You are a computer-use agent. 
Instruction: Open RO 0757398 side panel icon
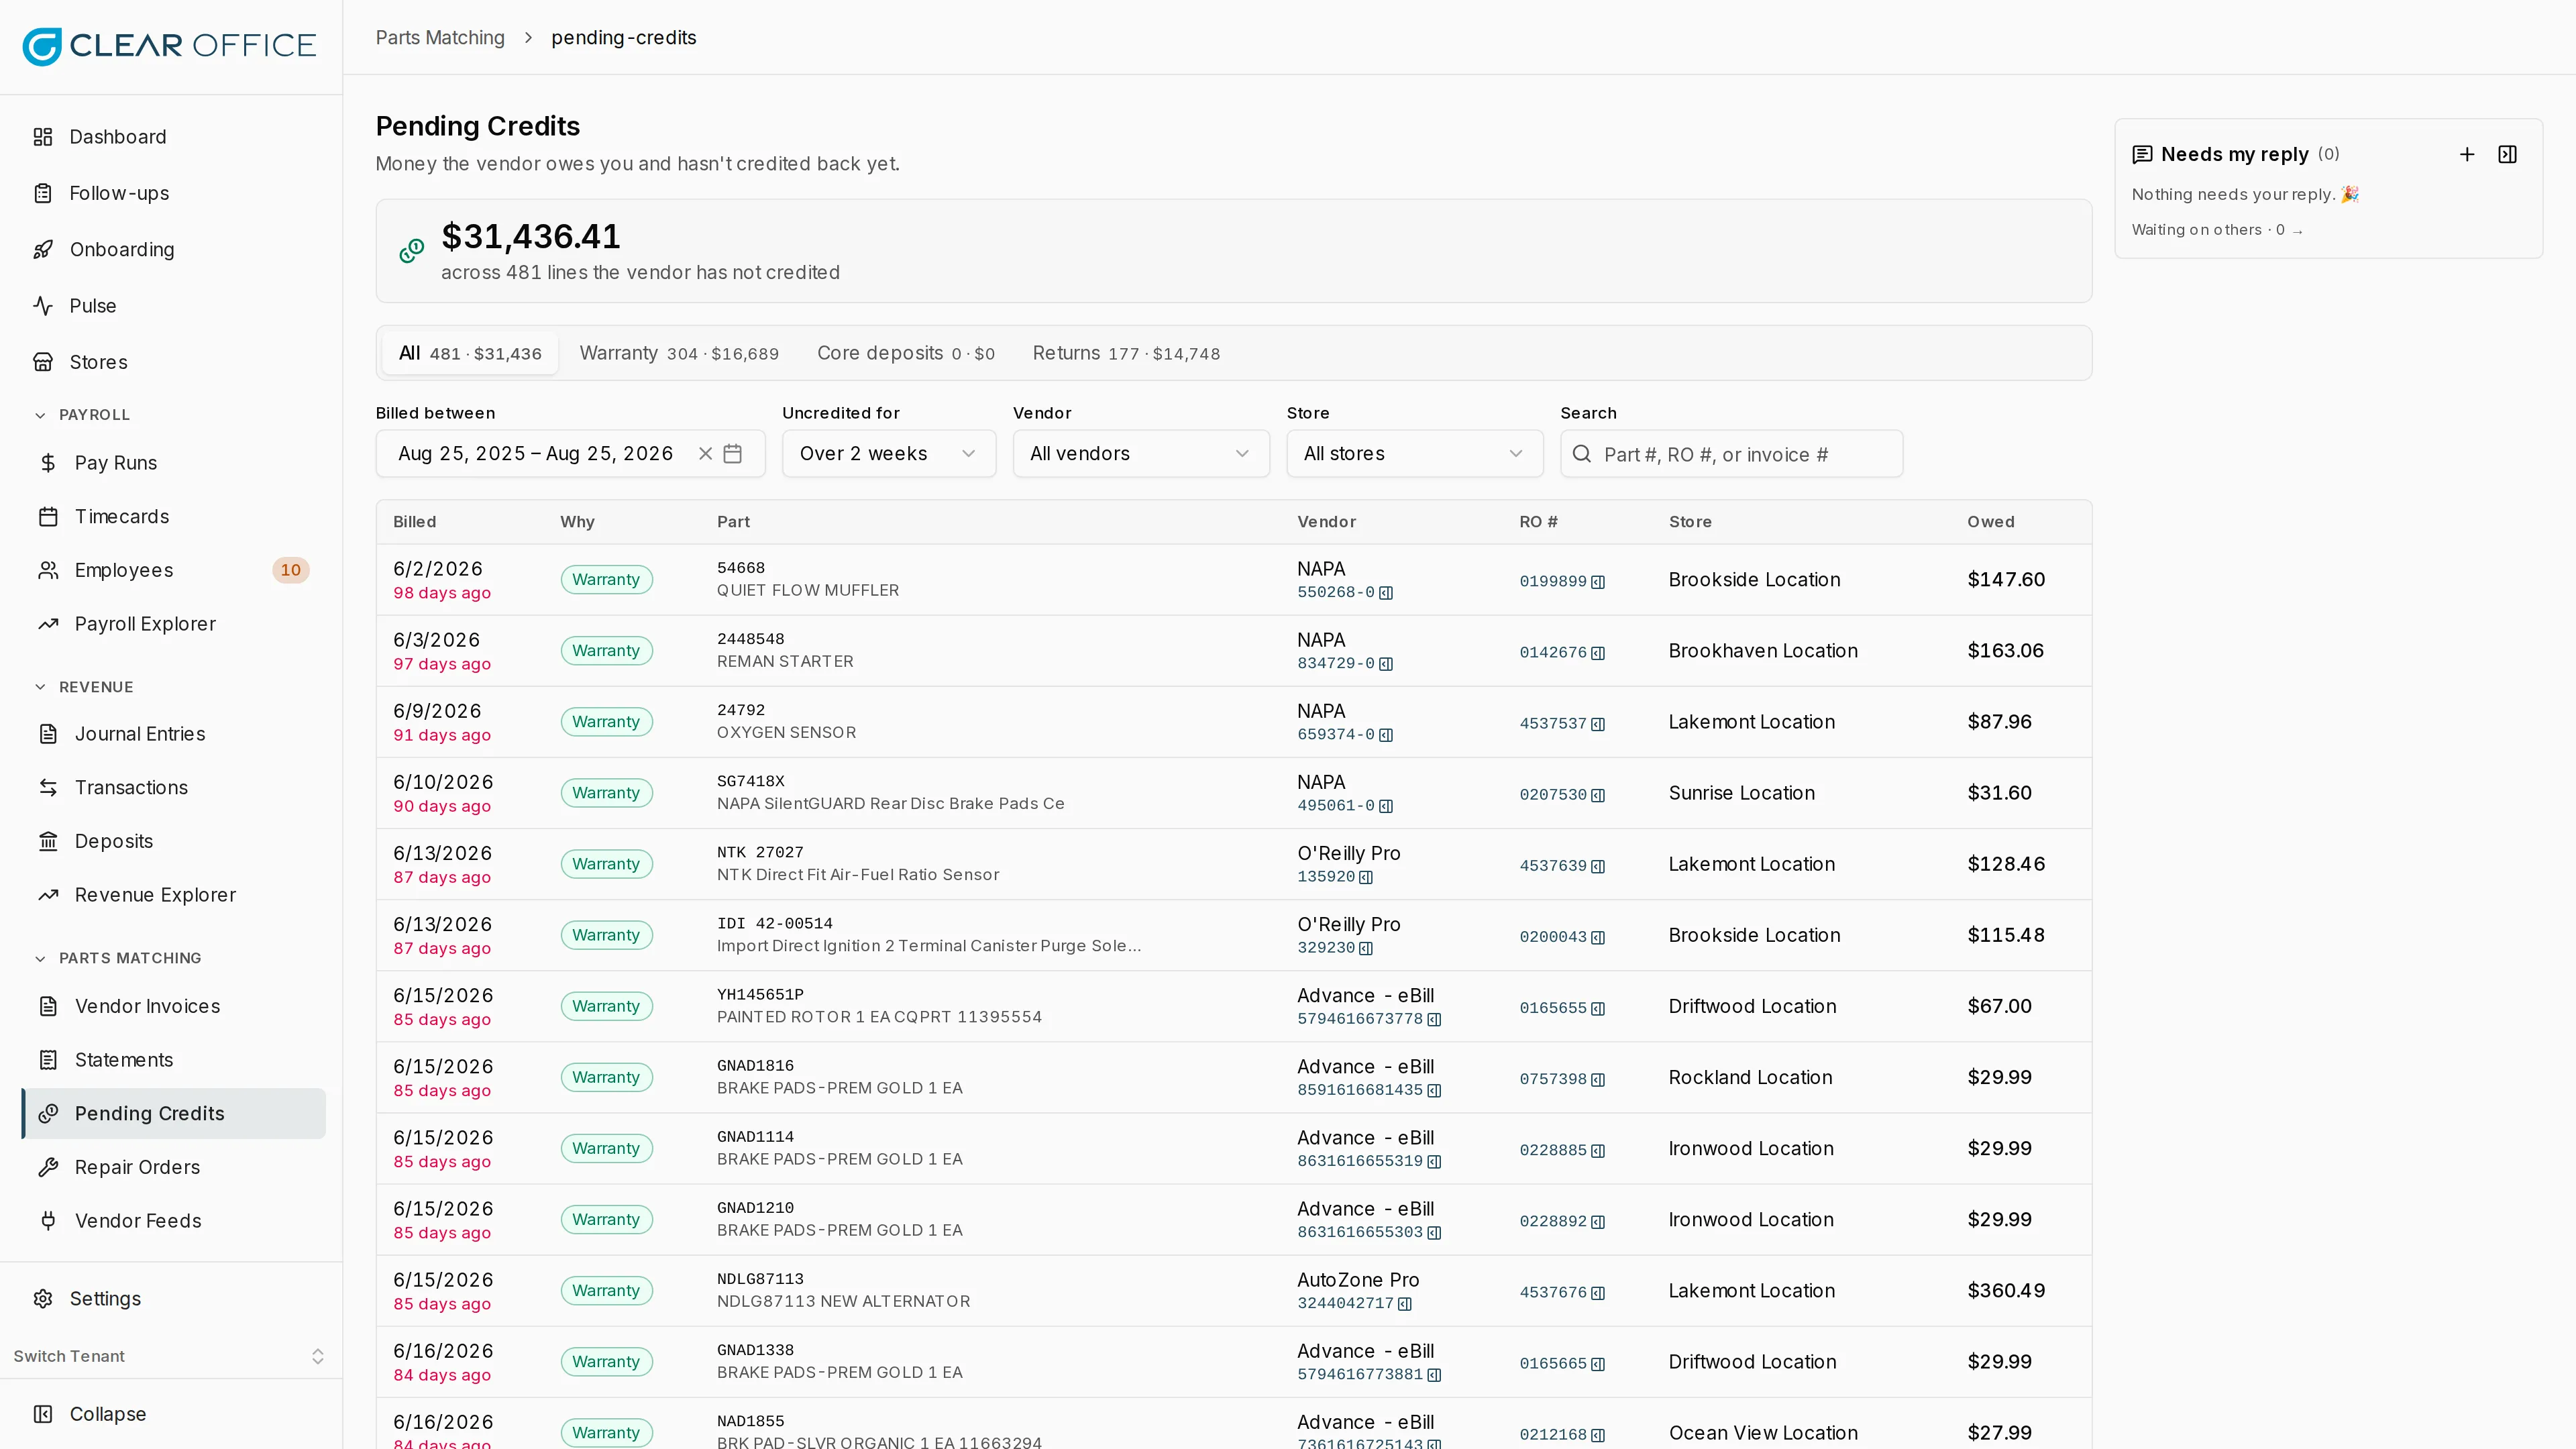(1598, 1080)
